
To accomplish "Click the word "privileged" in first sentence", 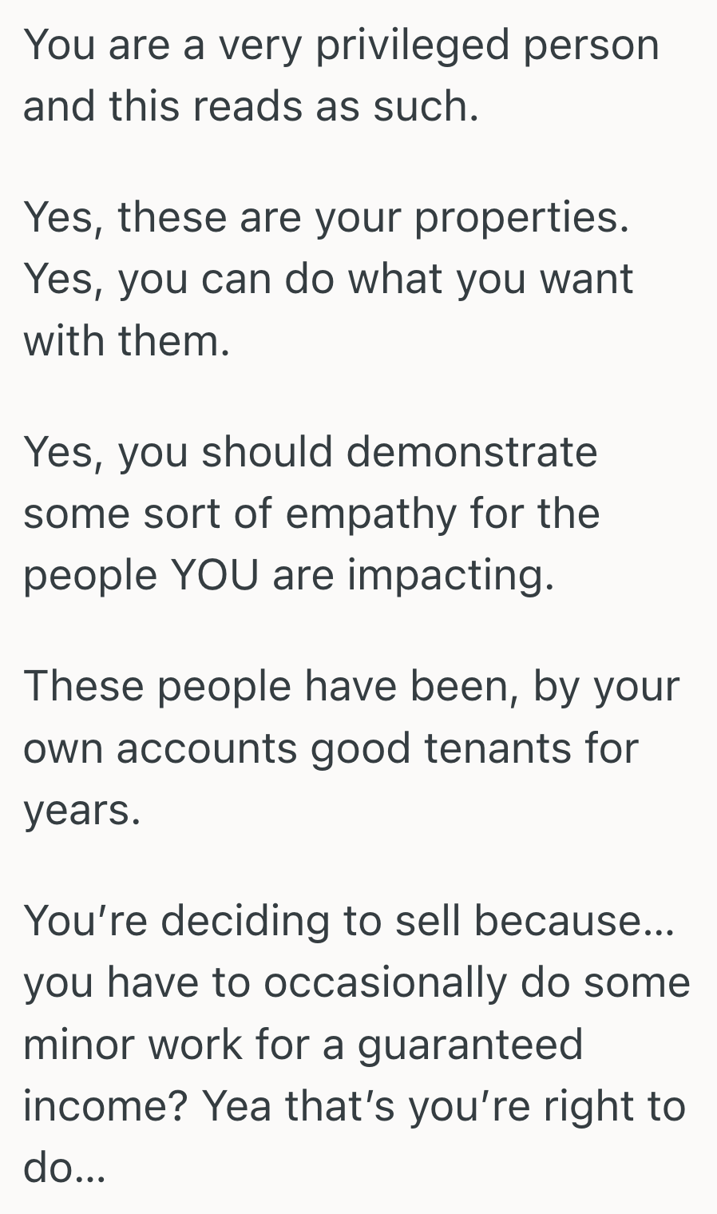I will click(412, 46).
